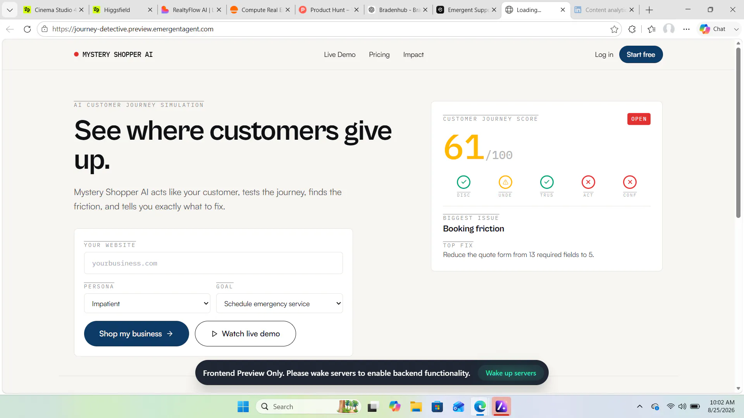Click Wake up servers button
The width and height of the screenshot is (744, 418).
click(511, 373)
